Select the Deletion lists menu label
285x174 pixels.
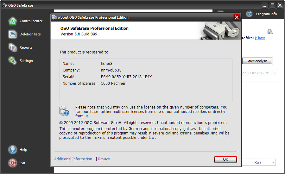30,34
